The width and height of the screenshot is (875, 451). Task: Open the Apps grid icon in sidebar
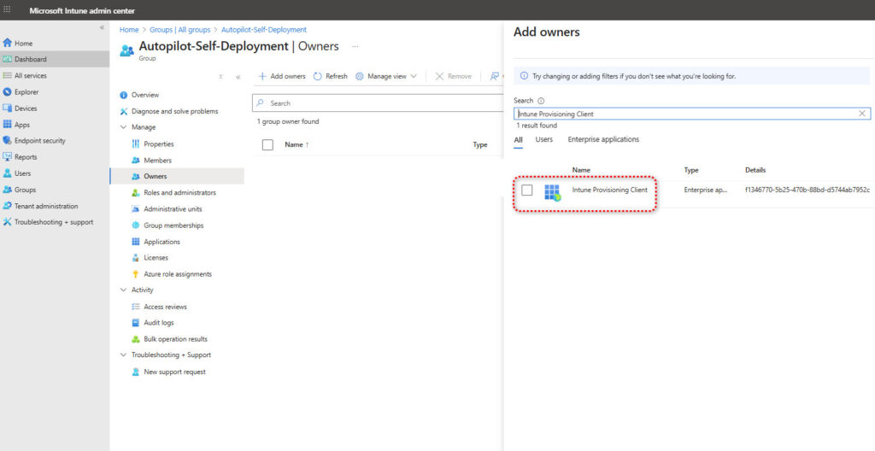pyautogui.click(x=8, y=125)
